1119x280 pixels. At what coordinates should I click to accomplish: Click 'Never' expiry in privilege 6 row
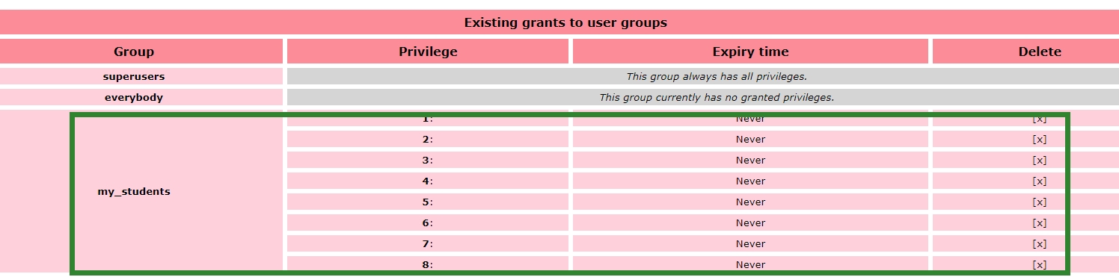pyautogui.click(x=750, y=223)
